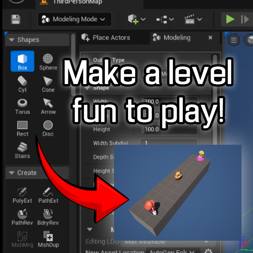The width and height of the screenshot is (253, 253).
Task: Open the Modeling Mode dropdown
Action: tap(74, 19)
